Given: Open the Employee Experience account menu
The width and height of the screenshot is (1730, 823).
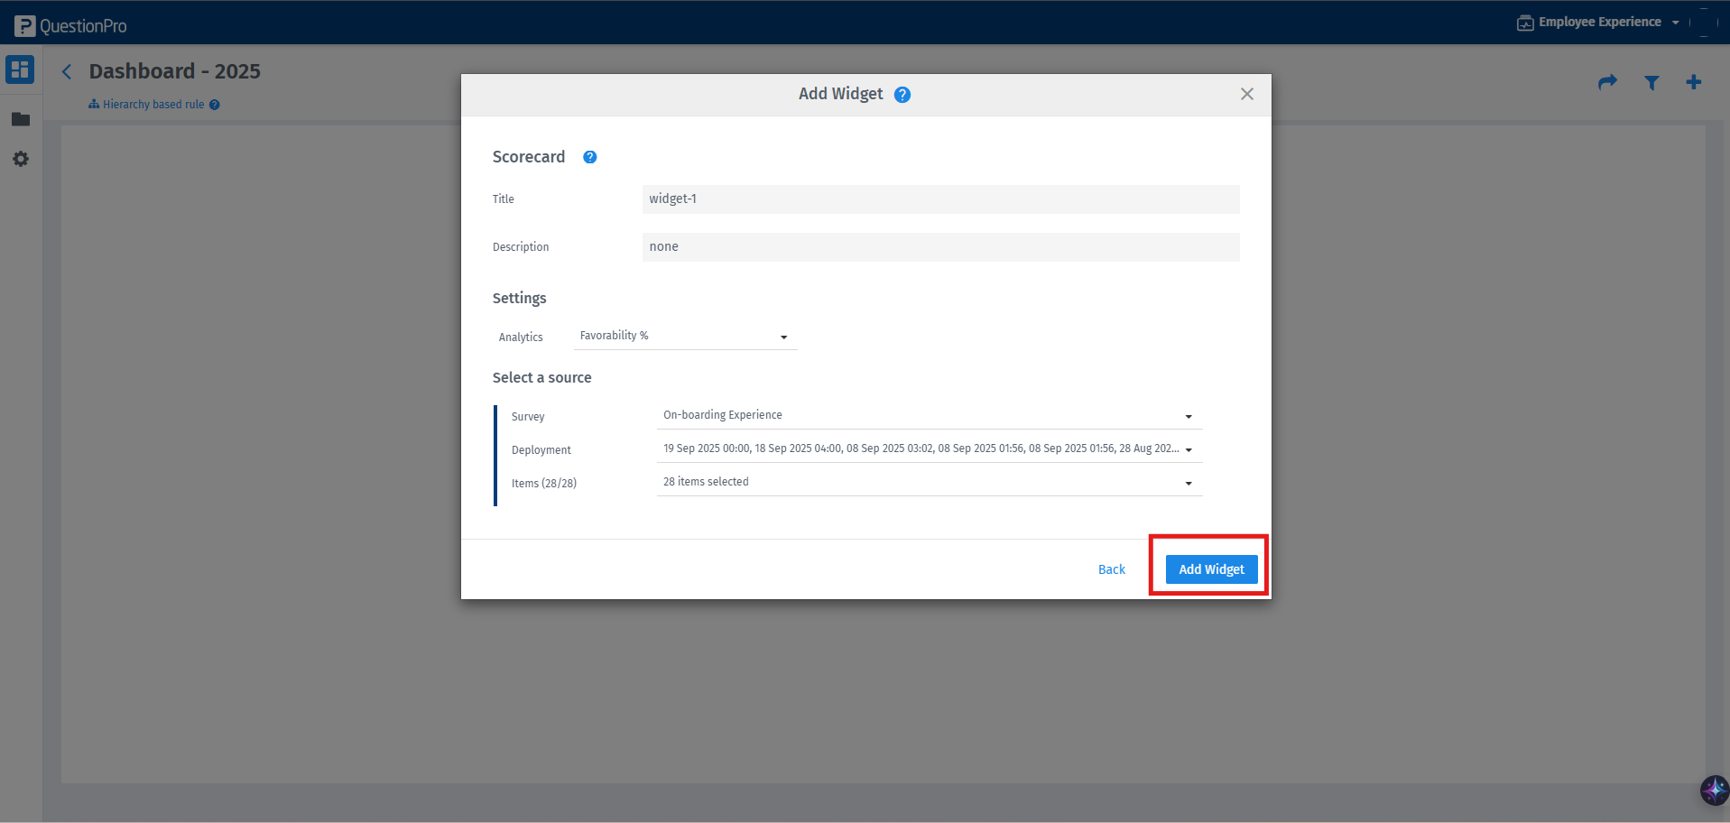Looking at the screenshot, I should (1597, 21).
